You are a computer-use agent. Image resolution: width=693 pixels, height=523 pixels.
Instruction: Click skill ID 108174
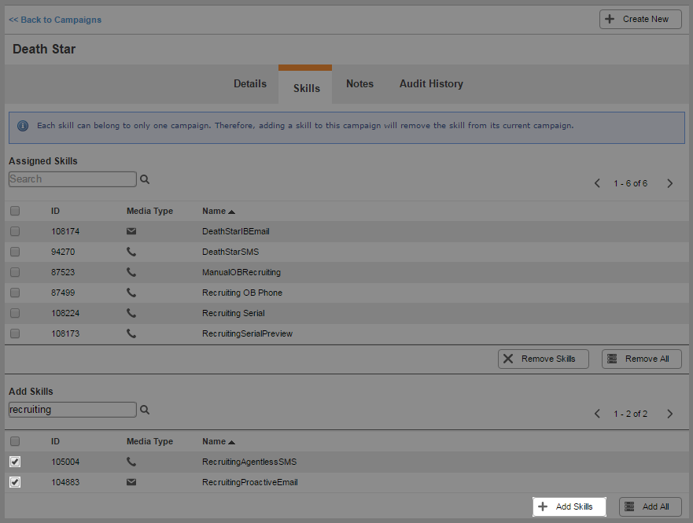65,231
